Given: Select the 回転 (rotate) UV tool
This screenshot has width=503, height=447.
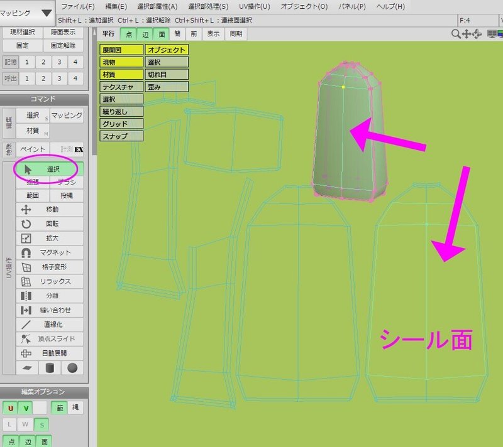Looking at the screenshot, I should click(x=50, y=224).
